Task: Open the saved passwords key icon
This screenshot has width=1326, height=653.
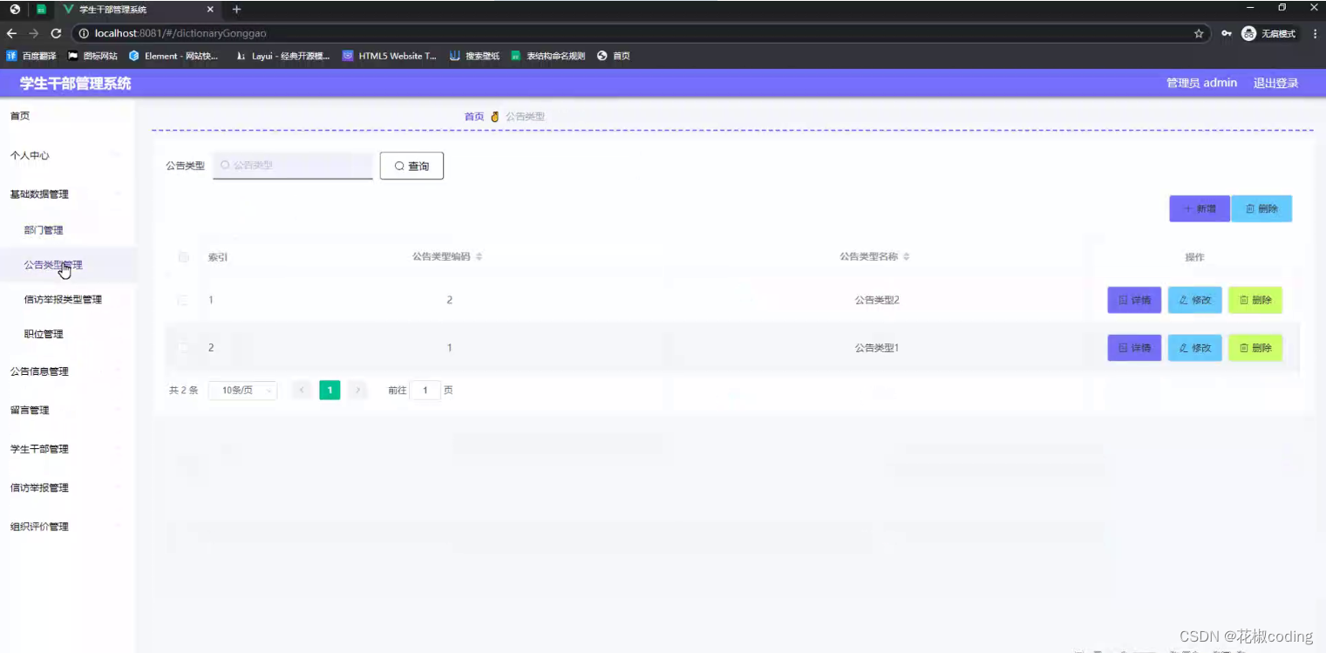Action: (x=1227, y=33)
